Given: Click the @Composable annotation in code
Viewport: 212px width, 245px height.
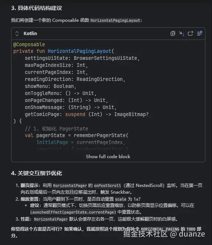Looking at the screenshot, I should coord(29,45).
